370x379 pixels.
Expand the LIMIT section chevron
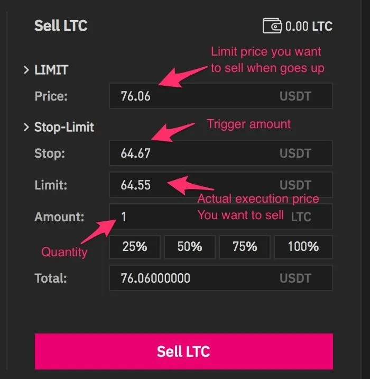coord(26,70)
